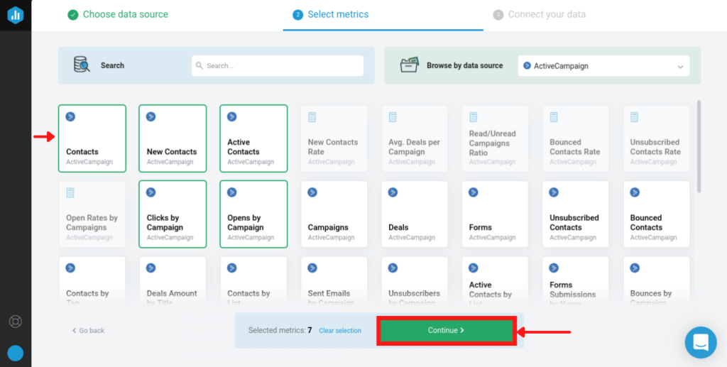Viewport: 727px width, 367px height.
Task: Open the Connect your data step
Action: coord(540,15)
